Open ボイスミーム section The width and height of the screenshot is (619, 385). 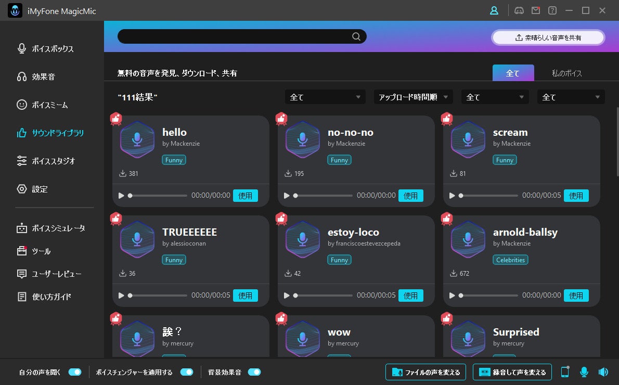click(x=42, y=105)
